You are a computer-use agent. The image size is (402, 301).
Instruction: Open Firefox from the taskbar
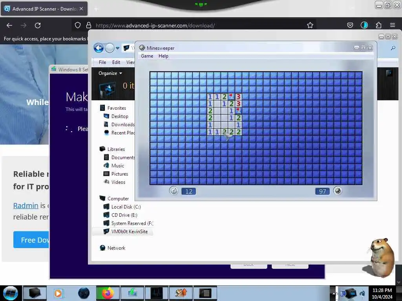(x=108, y=293)
